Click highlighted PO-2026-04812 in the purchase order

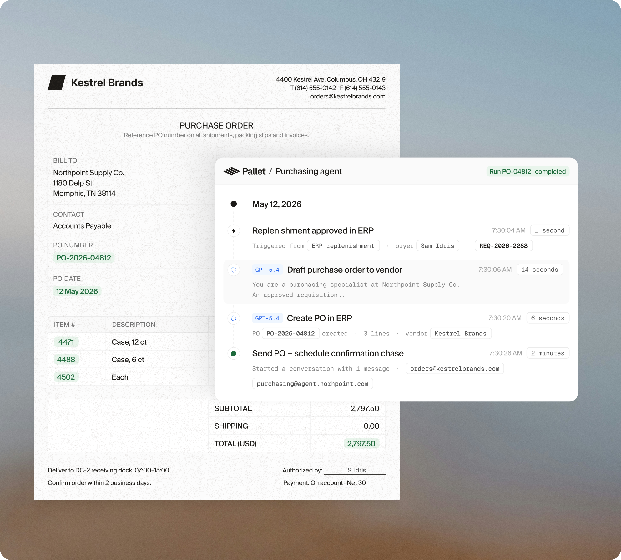pos(83,258)
